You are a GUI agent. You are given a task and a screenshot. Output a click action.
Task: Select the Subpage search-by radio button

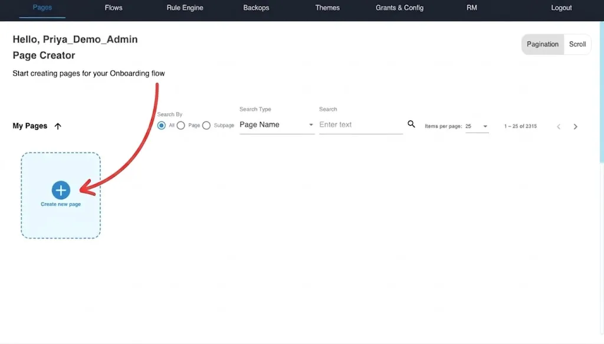click(x=206, y=125)
